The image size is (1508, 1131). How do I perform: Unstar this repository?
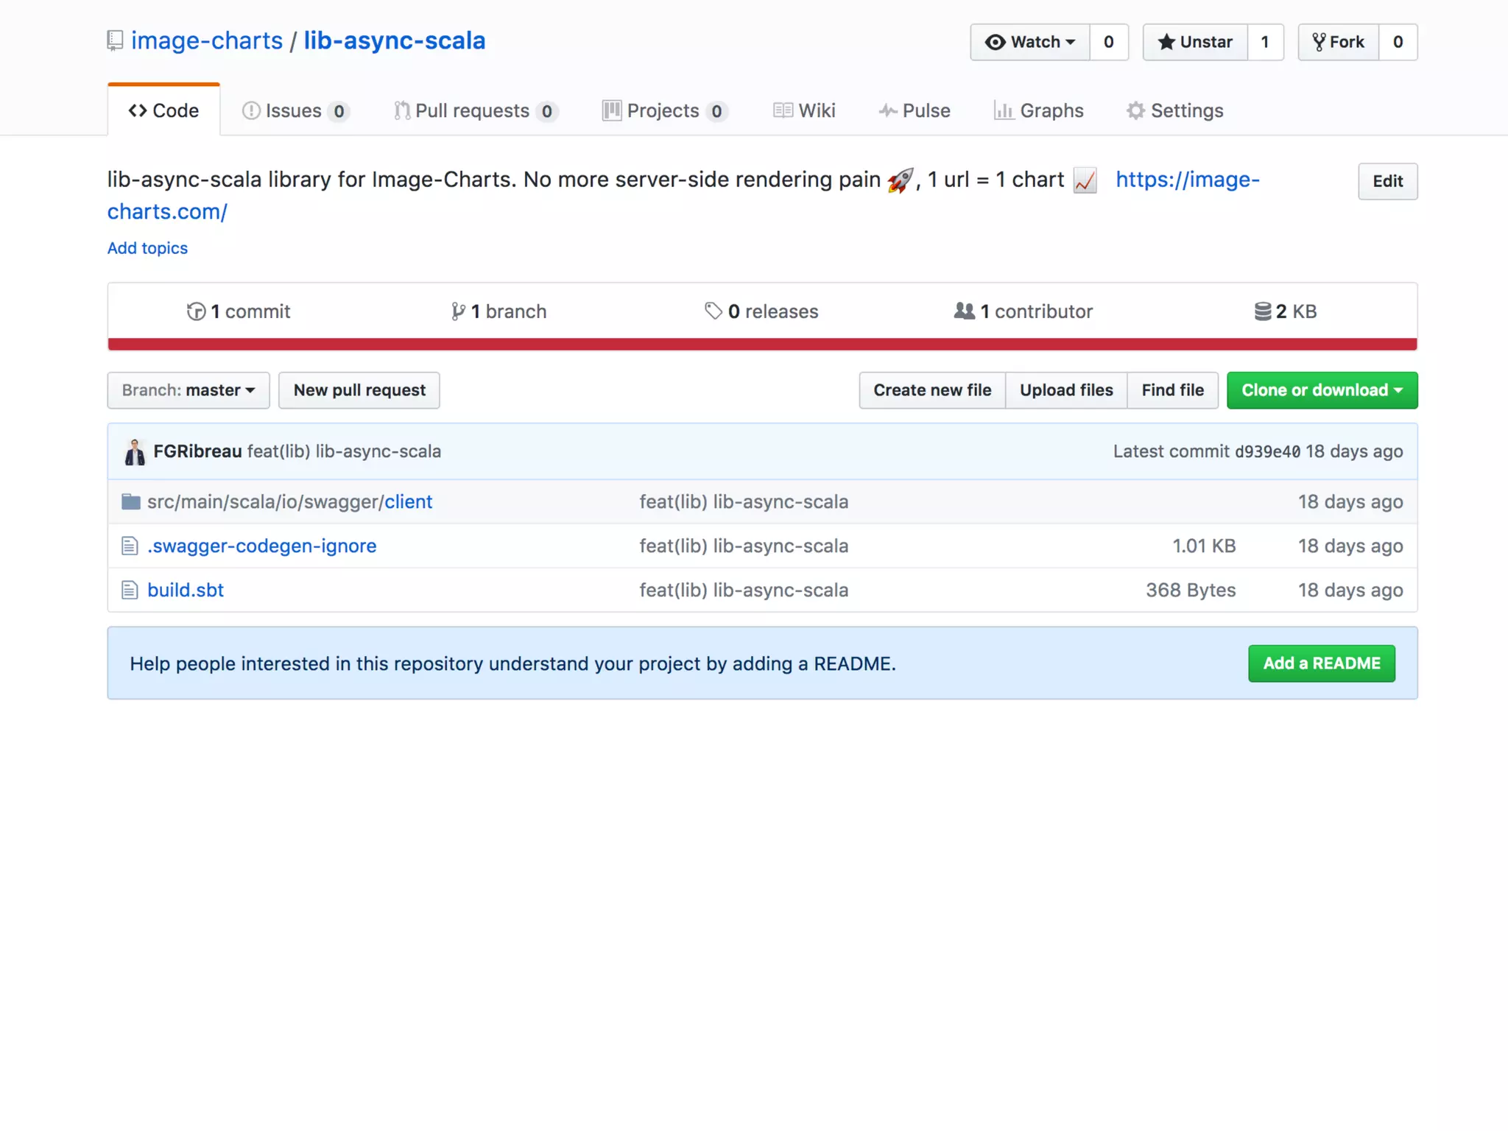[1195, 42]
